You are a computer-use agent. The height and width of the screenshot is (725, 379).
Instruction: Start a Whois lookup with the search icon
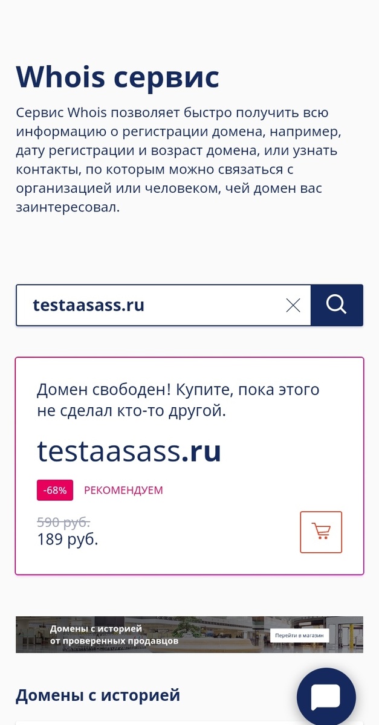click(x=337, y=305)
